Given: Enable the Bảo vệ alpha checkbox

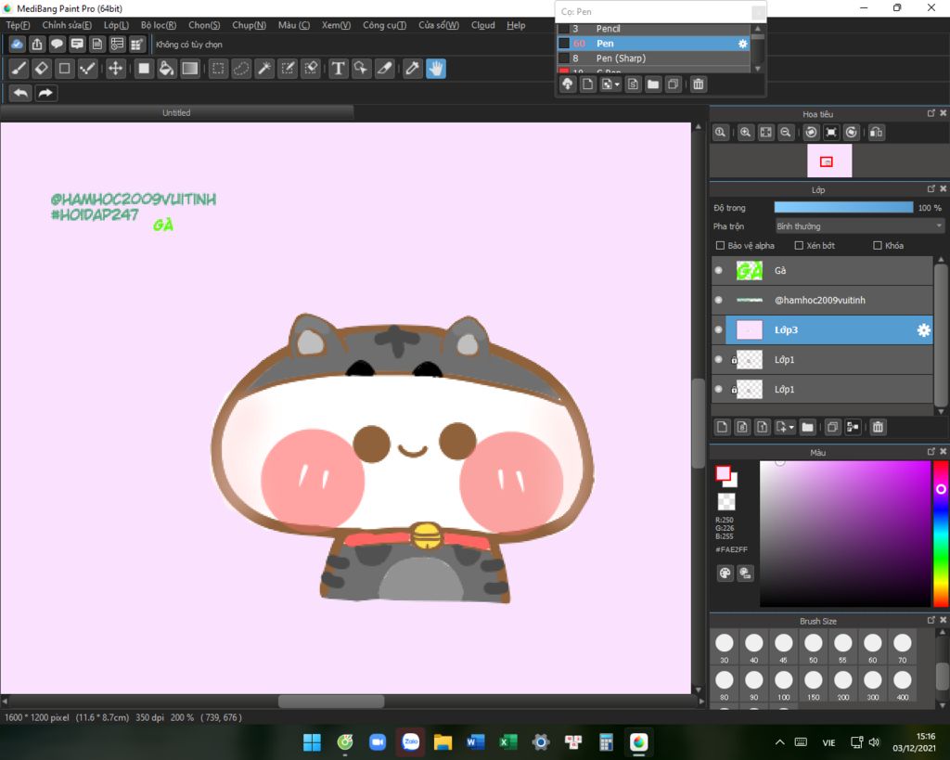Looking at the screenshot, I should point(720,246).
